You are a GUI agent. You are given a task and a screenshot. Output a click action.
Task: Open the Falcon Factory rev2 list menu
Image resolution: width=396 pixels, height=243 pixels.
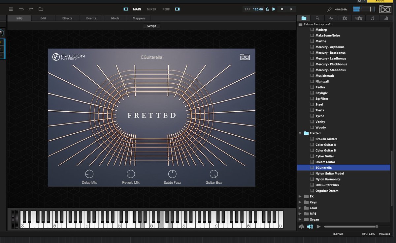[300, 24]
